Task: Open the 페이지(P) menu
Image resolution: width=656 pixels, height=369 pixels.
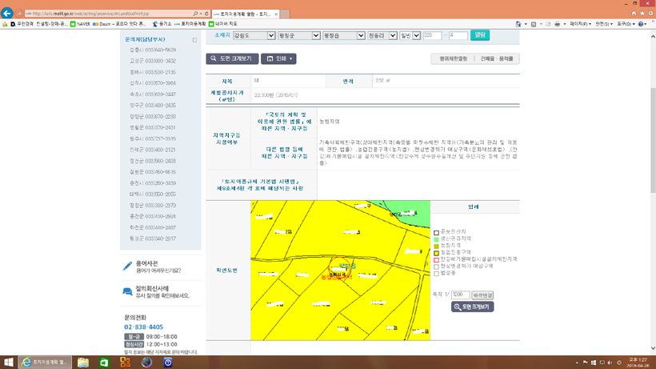Action: click(580, 24)
